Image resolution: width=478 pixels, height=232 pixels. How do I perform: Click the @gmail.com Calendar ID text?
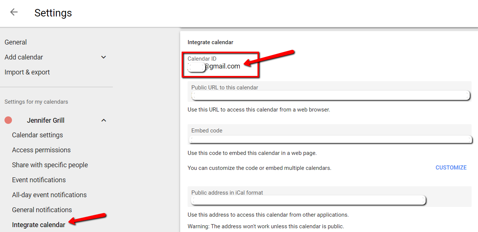[x=222, y=66]
